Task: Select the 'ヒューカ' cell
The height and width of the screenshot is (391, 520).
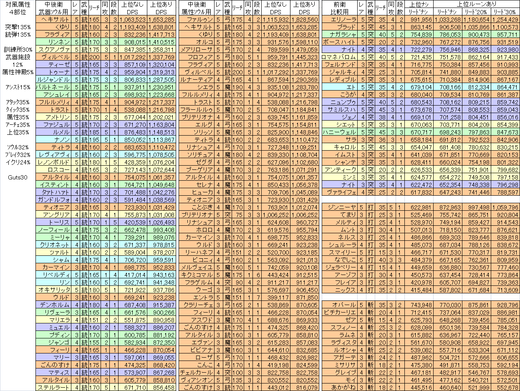Action: (x=197, y=192)
